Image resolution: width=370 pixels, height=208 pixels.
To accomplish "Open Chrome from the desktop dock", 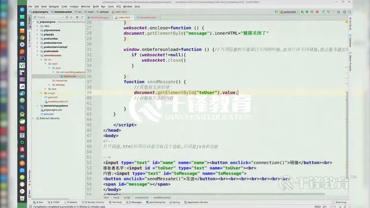I will tap(22, 38).
